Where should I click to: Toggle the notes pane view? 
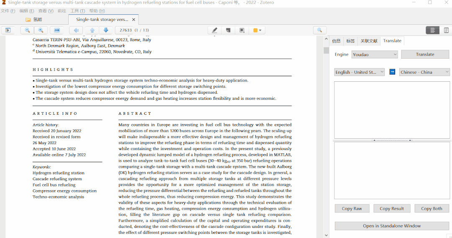coord(446,30)
